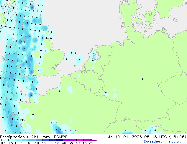Pick the 1–2 mm legend color swatch

[19, 140]
